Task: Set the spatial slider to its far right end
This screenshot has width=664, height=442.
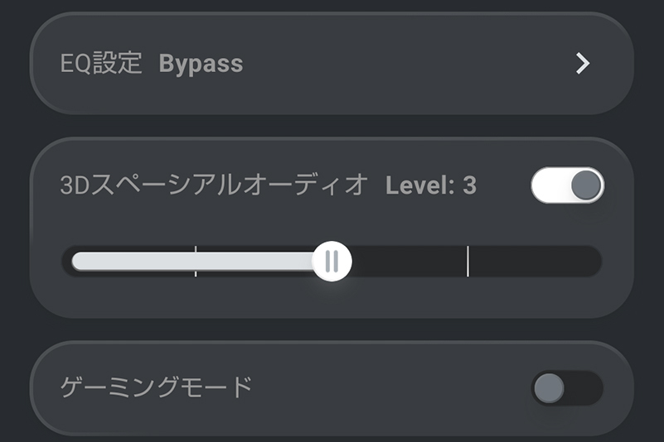Action: point(594,262)
